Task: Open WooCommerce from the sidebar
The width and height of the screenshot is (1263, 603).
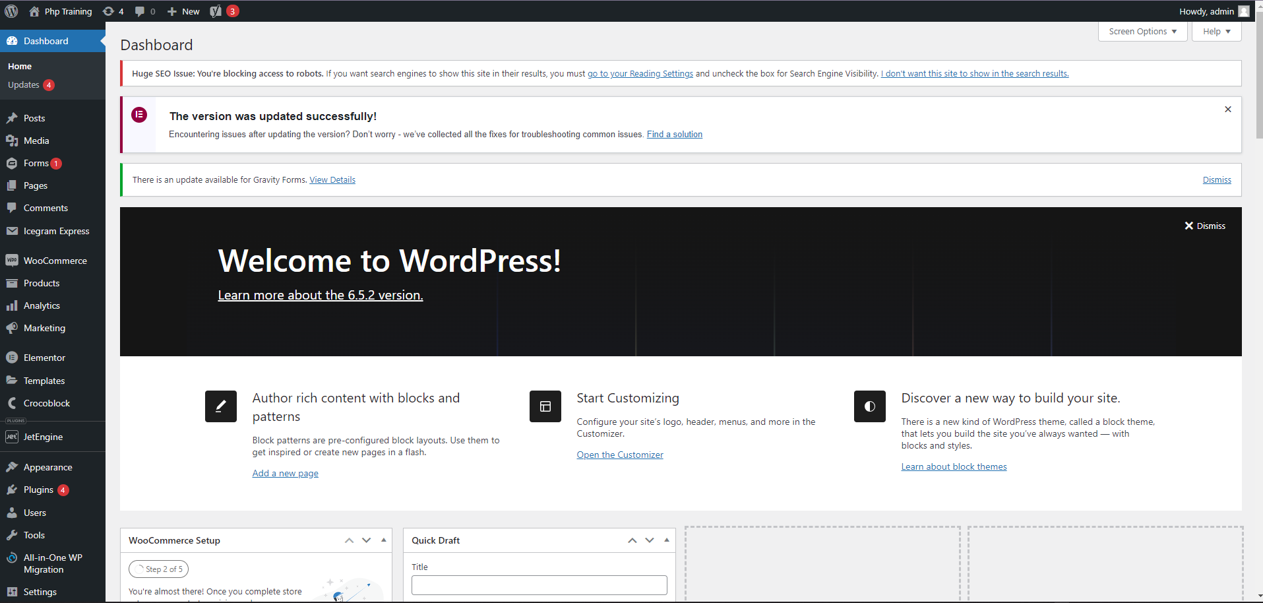Action: [x=55, y=261]
